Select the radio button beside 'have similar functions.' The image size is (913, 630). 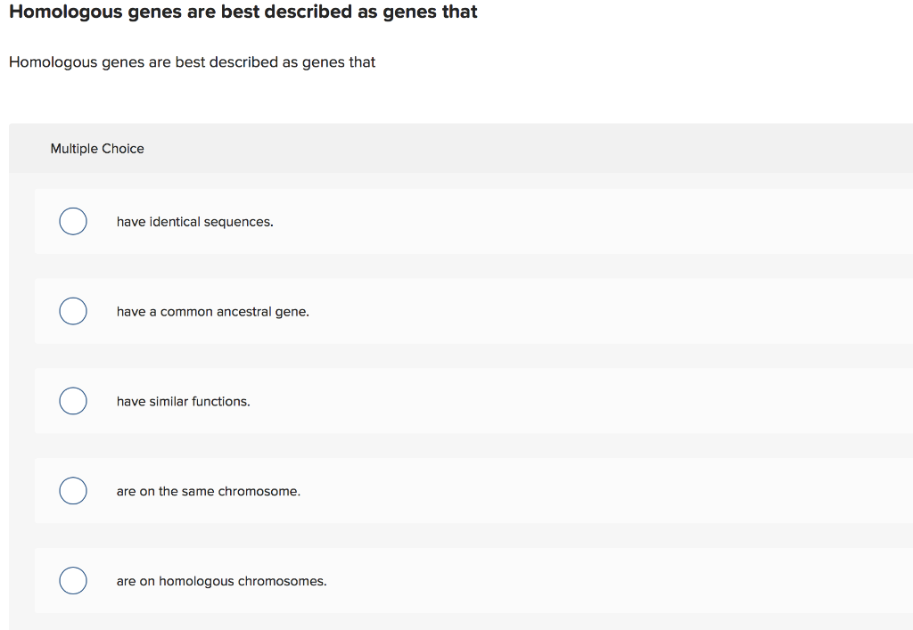pyautogui.click(x=72, y=401)
